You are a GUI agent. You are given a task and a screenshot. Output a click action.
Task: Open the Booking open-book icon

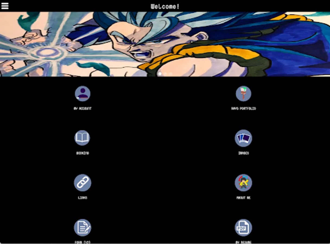point(82,138)
